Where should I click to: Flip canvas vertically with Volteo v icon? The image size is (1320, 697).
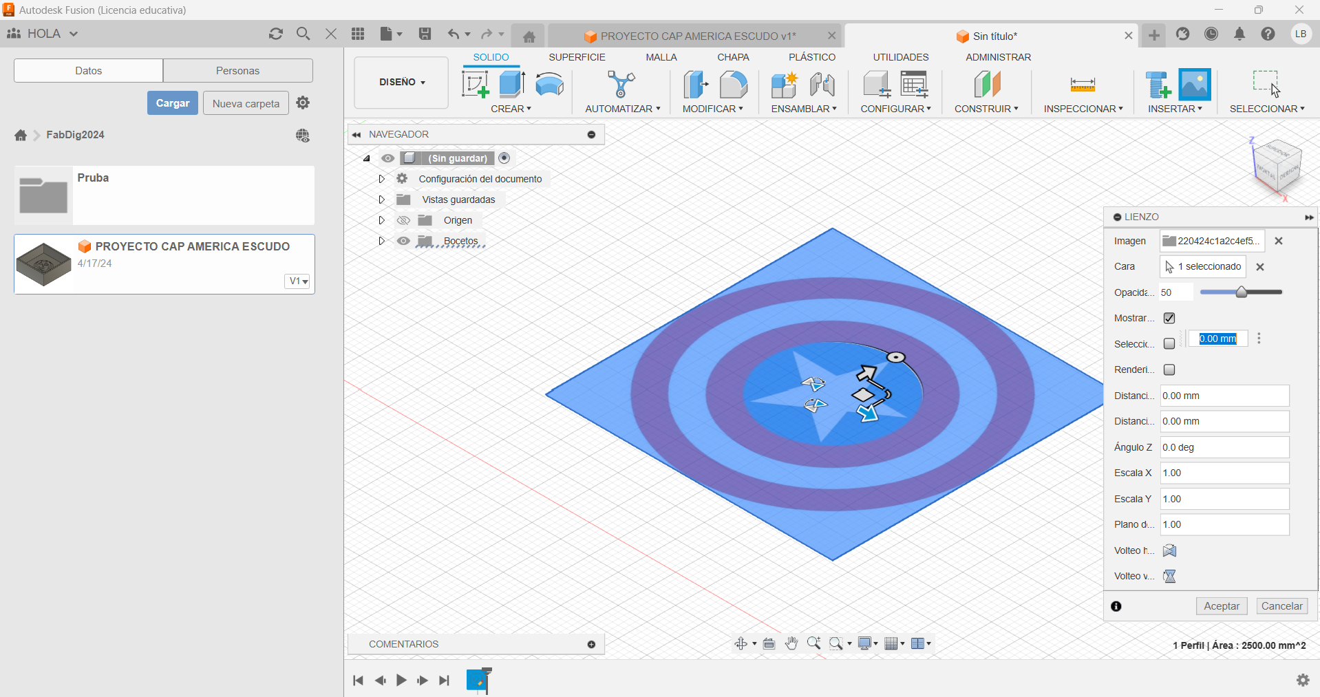tap(1169, 576)
